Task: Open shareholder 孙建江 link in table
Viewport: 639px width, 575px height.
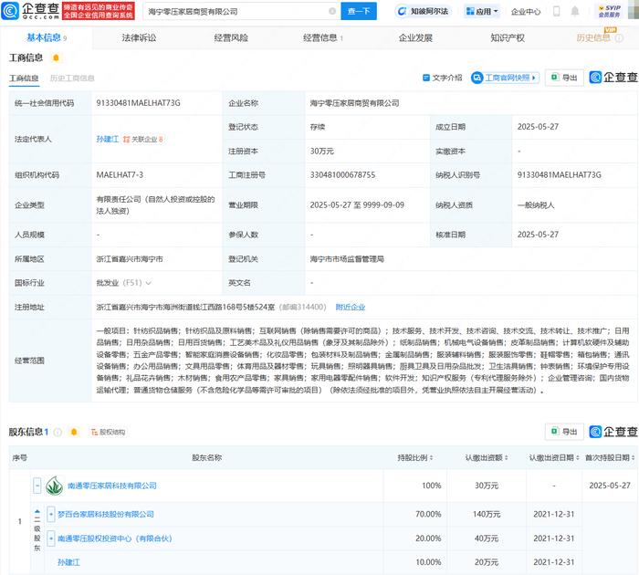Action: point(68,562)
